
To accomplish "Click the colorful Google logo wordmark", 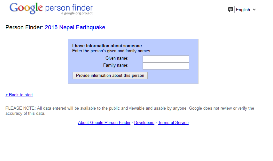I will 26,8.
